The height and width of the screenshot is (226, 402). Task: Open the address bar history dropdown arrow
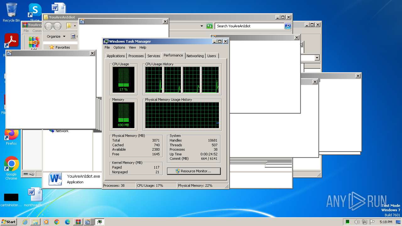click(202, 26)
